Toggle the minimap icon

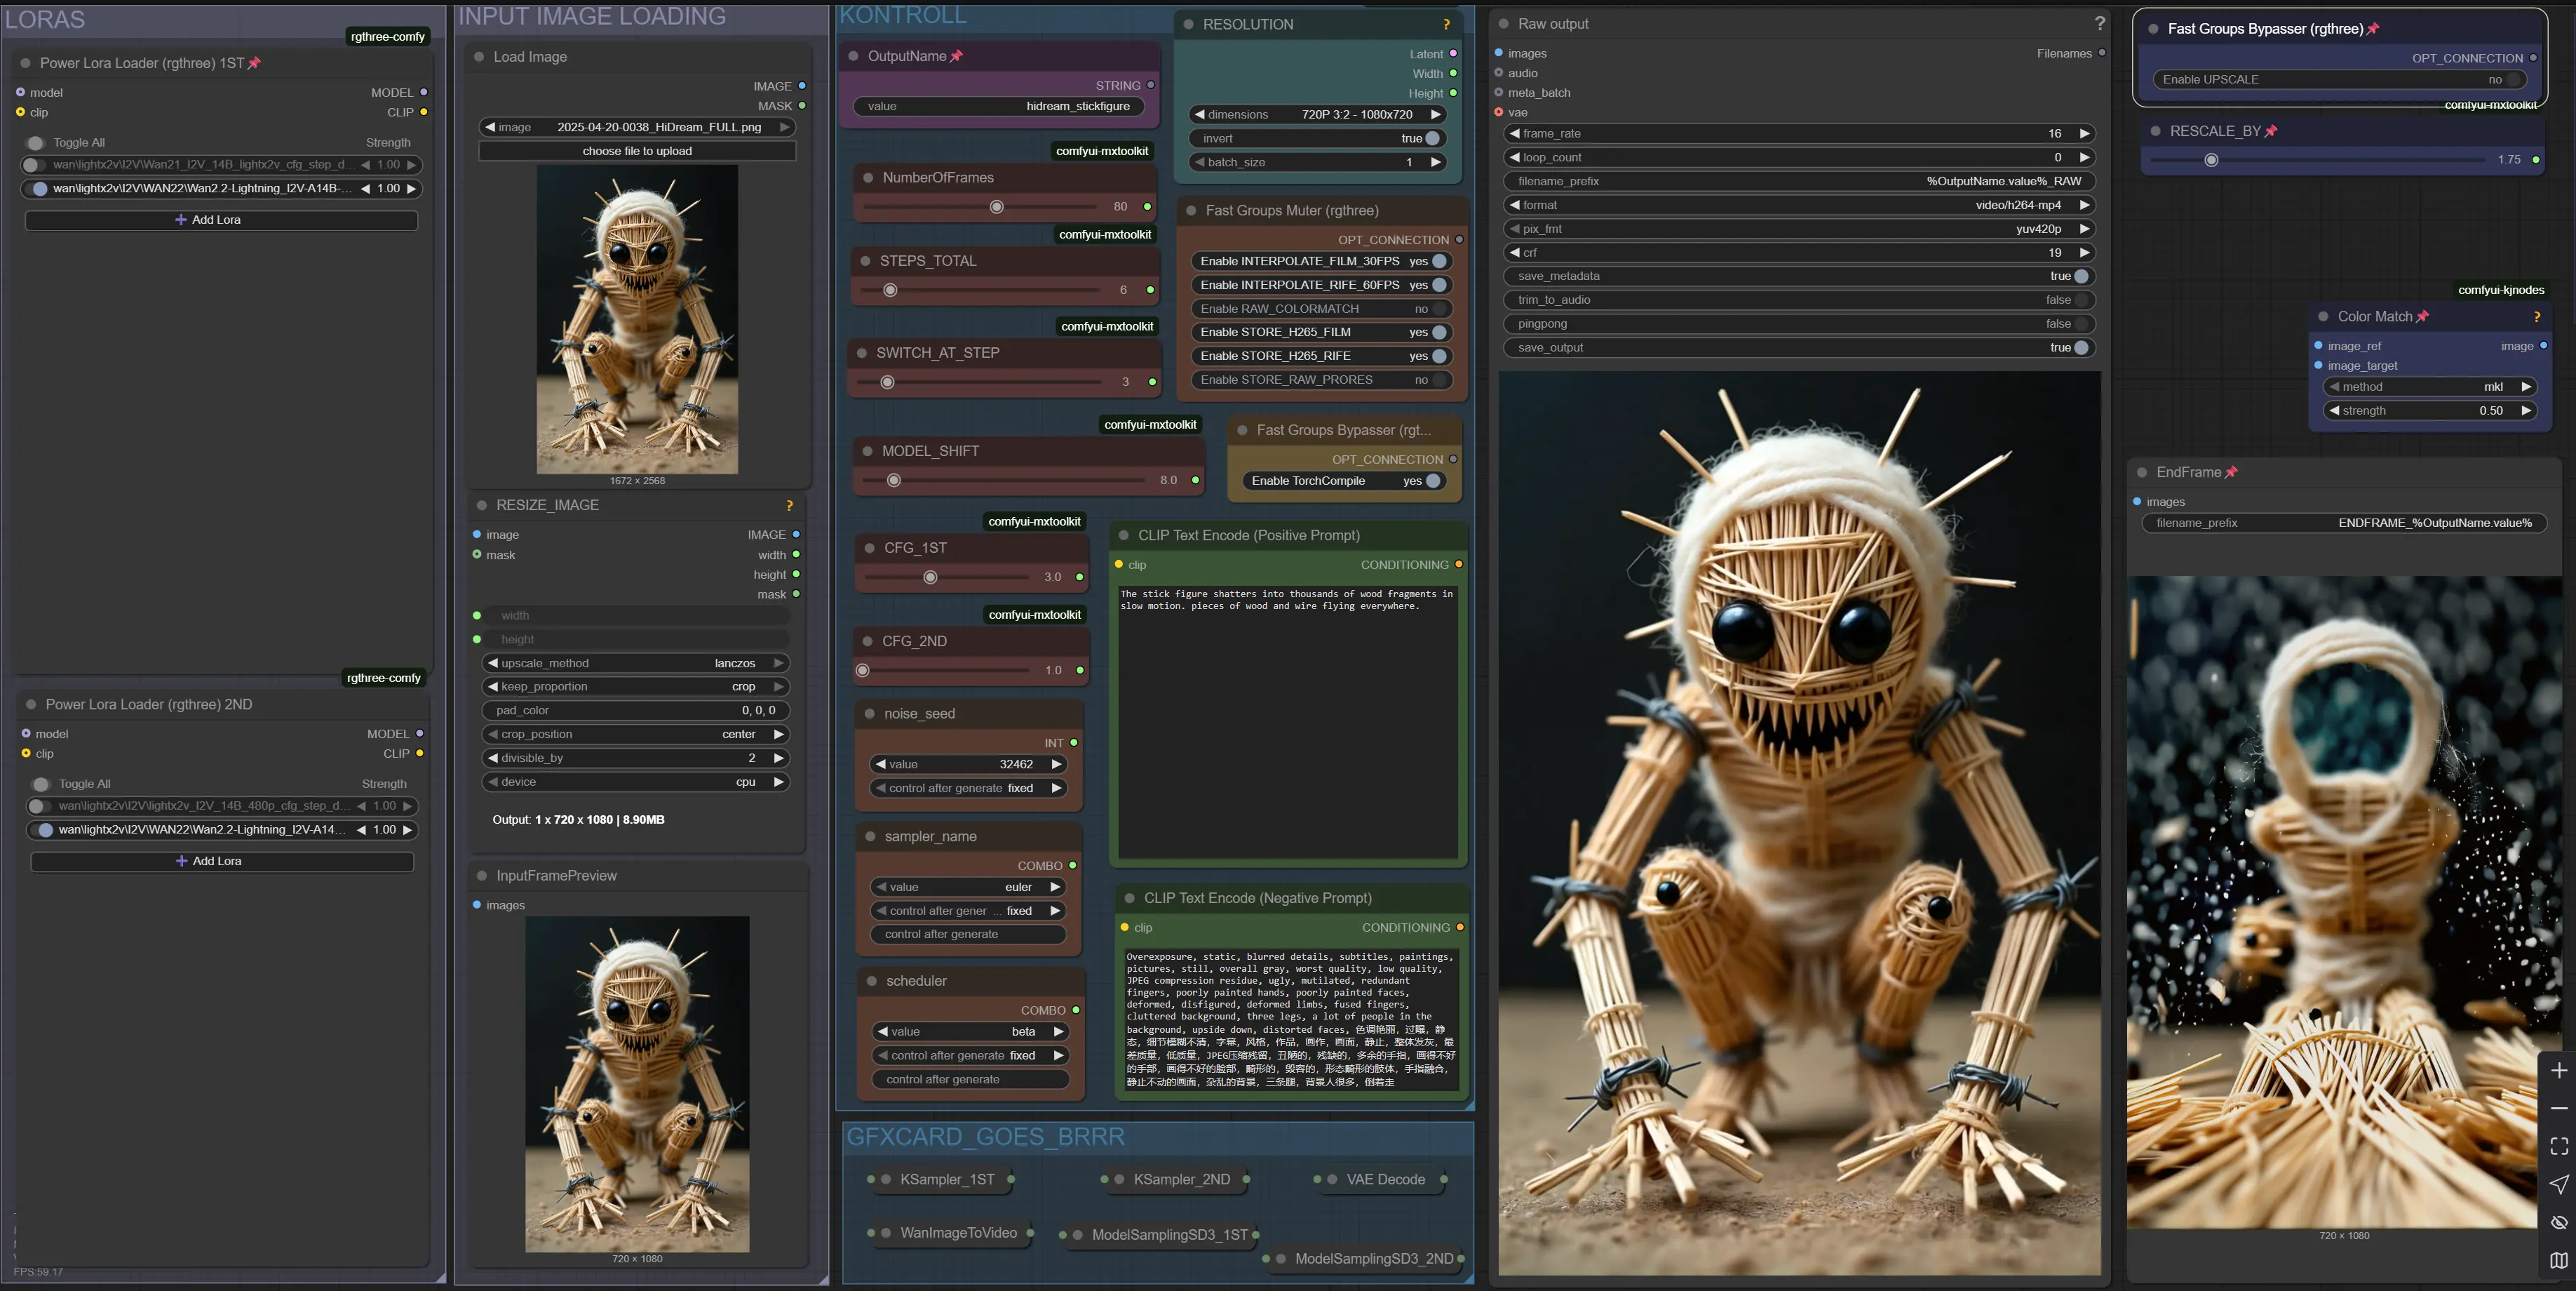[x=2558, y=1260]
